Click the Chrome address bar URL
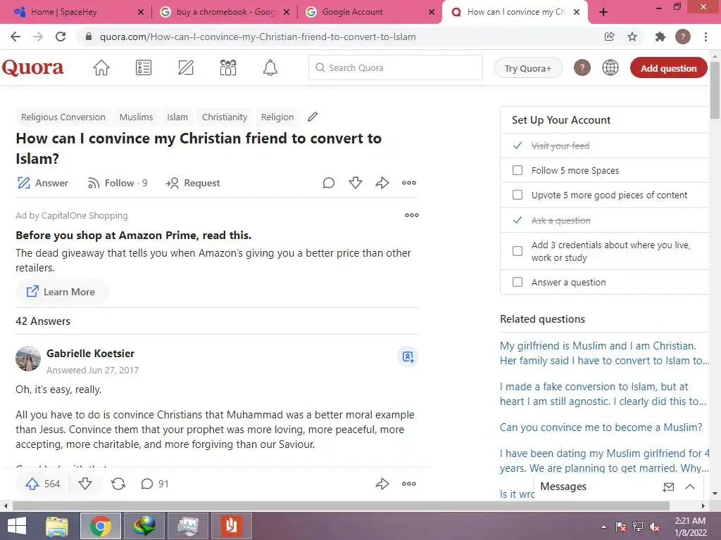This screenshot has width=721, height=540. click(x=258, y=37)
